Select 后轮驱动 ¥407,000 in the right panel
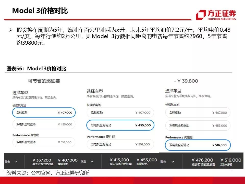The height and width of the screenshot is (184, 245). pos(198,113)
